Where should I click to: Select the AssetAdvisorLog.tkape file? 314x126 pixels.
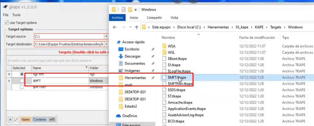coord(186,115)
